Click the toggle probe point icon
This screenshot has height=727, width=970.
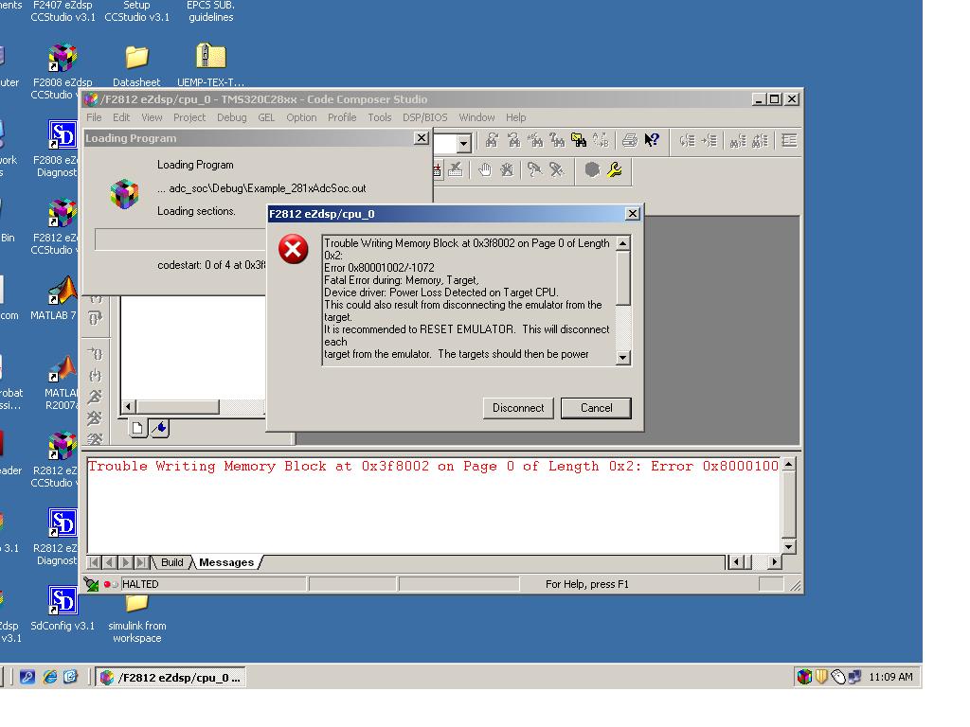(x=534, y=169)
